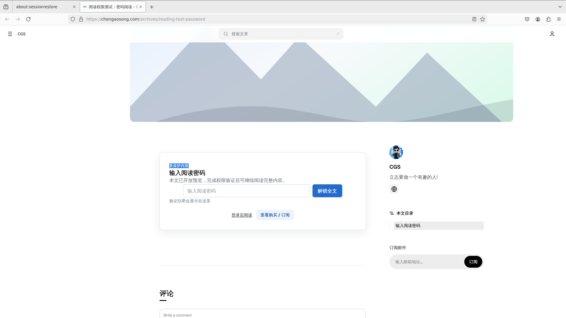Focus the 搜索文章 search box

coord(281,34)
